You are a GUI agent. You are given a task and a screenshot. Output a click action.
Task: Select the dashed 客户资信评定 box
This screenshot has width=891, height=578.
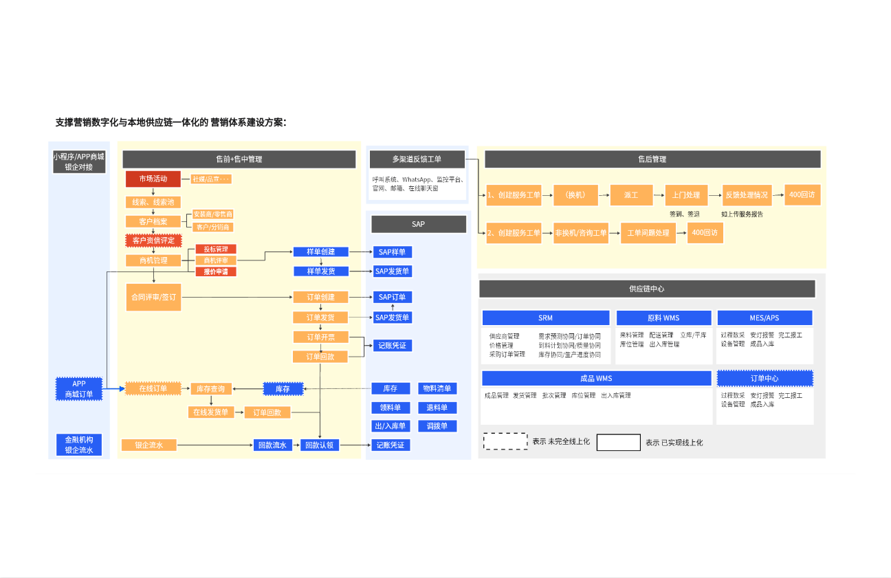coord(153,241)
